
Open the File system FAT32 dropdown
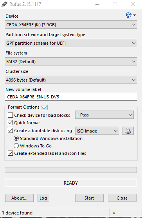tap(71, 61)
